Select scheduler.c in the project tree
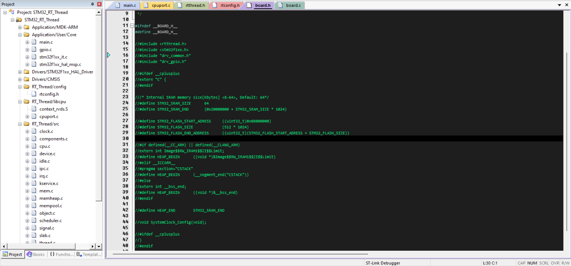The height and width of the screenshot is (266, 571). (51, 221)
